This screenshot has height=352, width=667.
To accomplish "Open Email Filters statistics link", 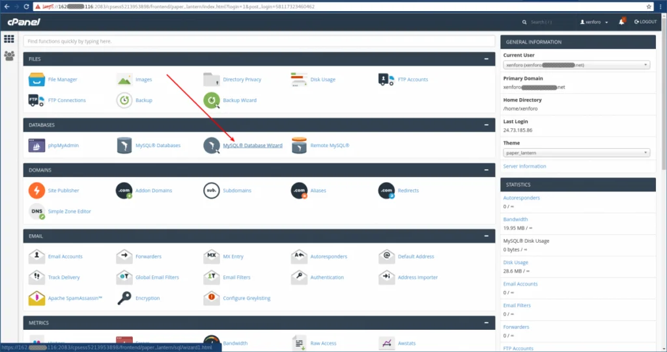I will (517, 305).
